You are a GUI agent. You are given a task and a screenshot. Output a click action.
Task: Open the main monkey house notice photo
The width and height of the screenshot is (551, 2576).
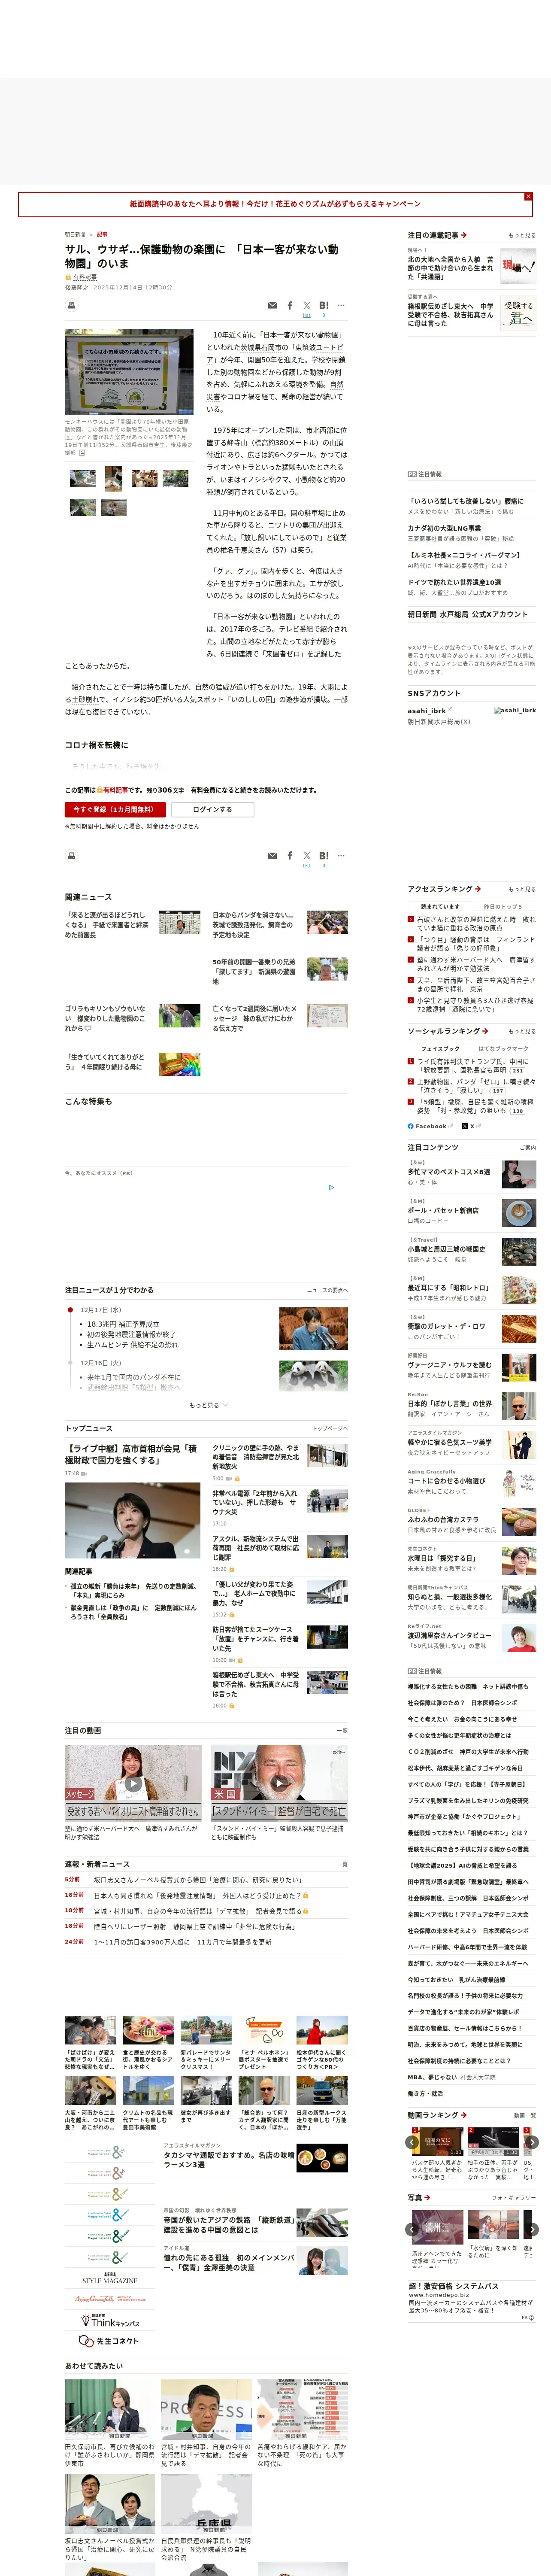click(x=129, y=372)
